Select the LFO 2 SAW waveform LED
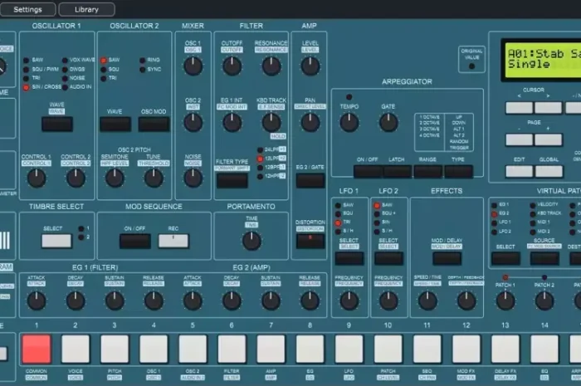The height and width of the screenshot is (386, 581). (377, 206)
